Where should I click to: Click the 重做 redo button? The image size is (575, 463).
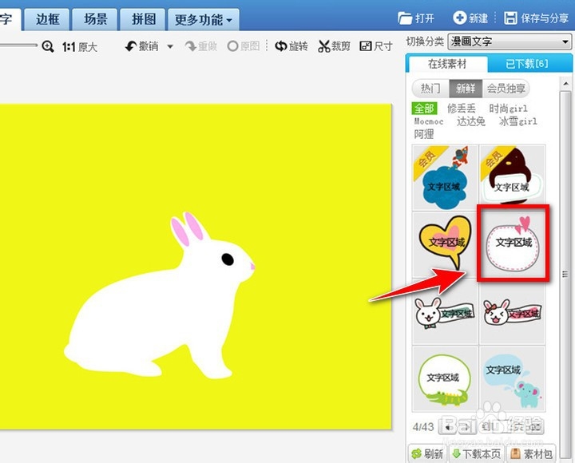pos(201,46)
